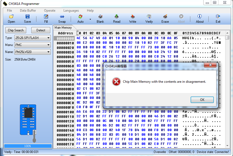Click the 100% progress bar
The height and width of the screenshot is (156, 233).
click(28, 146)
